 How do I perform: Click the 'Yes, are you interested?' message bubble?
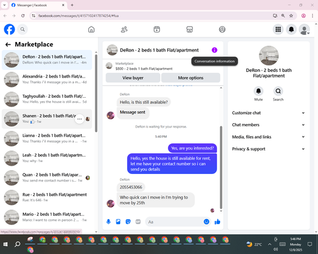tap(192, 148)
